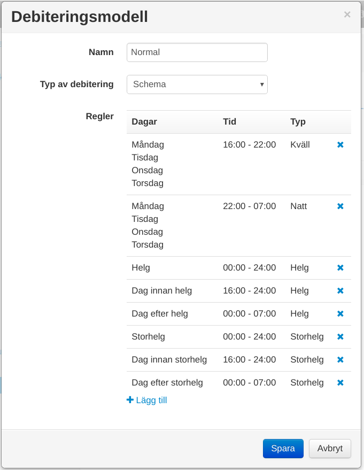Click the Typ column header

pyautogui.click(x=298, y=122)
